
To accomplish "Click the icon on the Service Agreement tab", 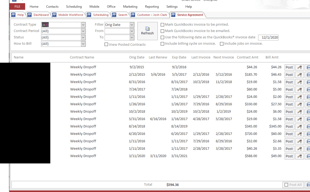I will [173, 15].
